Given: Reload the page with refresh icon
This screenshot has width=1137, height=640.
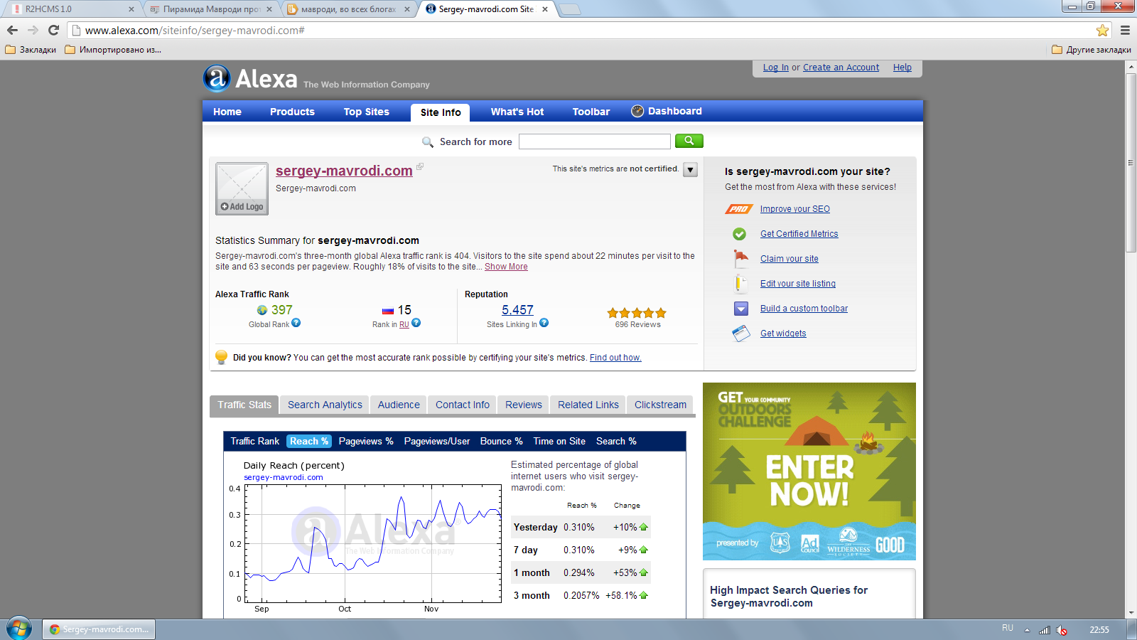Looking at the screenshot, I should (x=53, y=30).
